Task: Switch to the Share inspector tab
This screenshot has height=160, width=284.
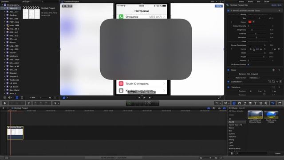Action: point(267,1)
